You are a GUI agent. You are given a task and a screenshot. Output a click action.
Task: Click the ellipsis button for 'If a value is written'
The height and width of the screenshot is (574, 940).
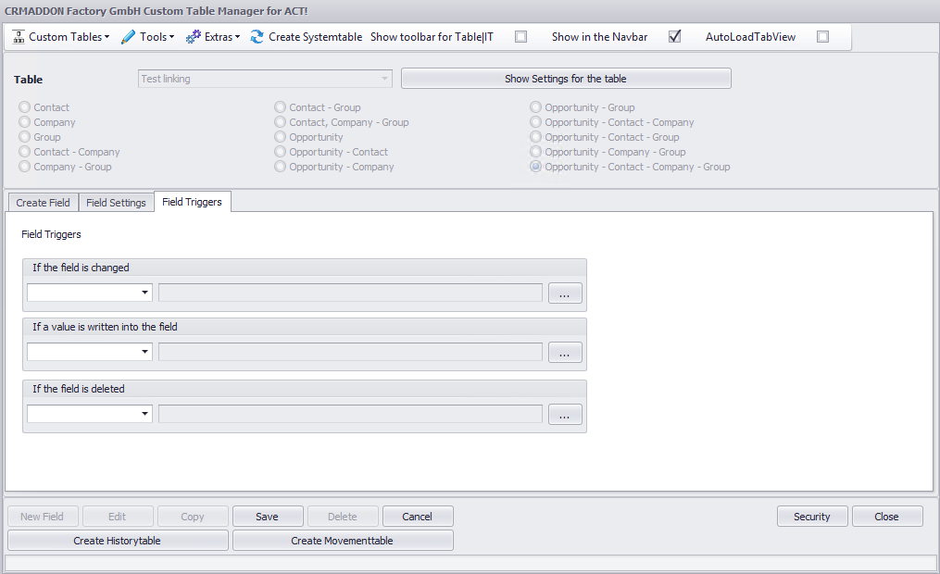565,352
